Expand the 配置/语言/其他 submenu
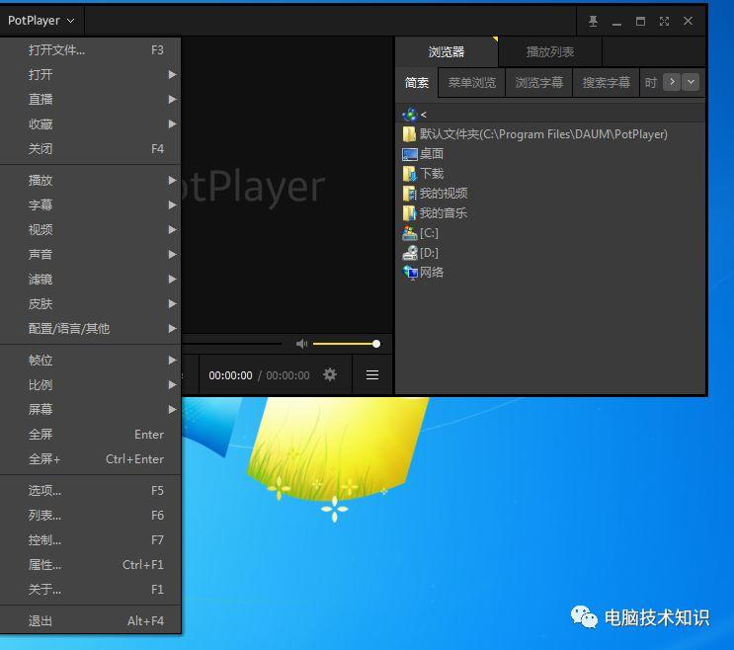The height and width of the screenshot is (650, 734). (90, 329)
